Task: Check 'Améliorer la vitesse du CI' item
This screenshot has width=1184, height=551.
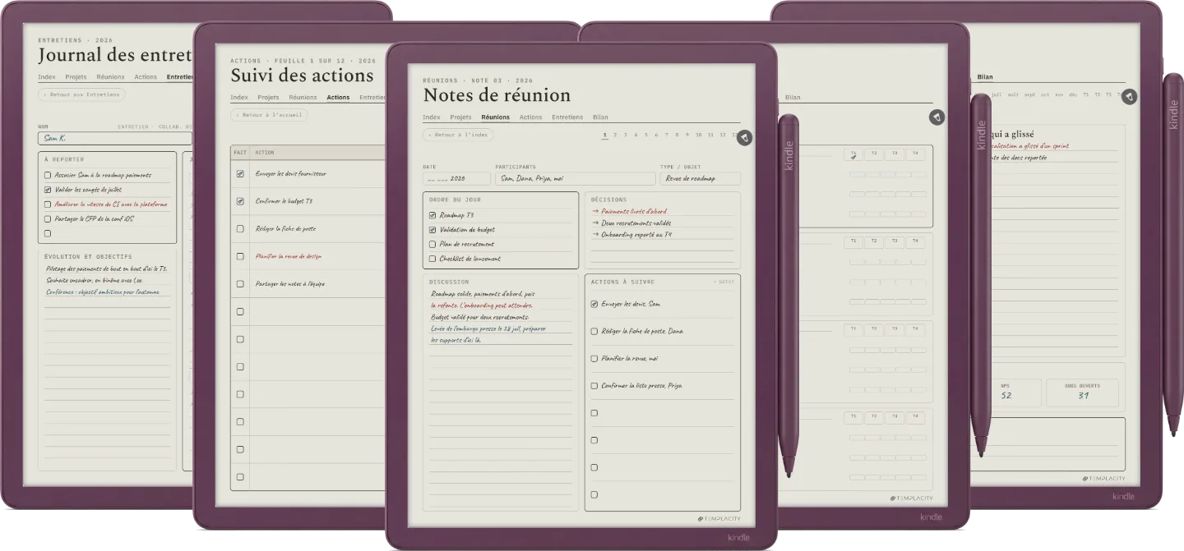Action: click(x=48, y=204)
